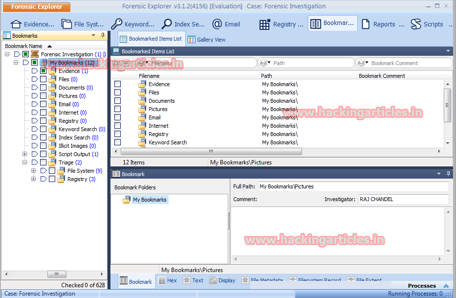Check the Files row checkbox in items list
This screenshot has width=456, height=298.
(x=117, y=92)
